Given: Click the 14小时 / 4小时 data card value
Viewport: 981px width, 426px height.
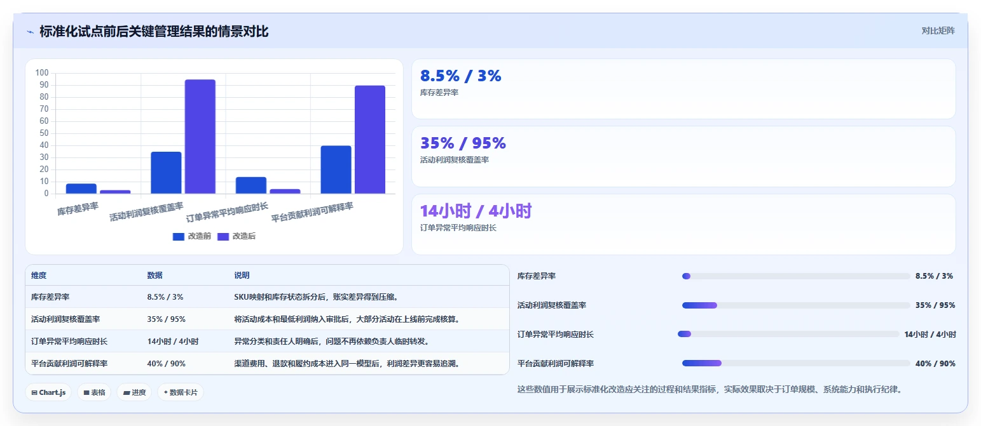Looking at the screenshot, I should [476, 211].
